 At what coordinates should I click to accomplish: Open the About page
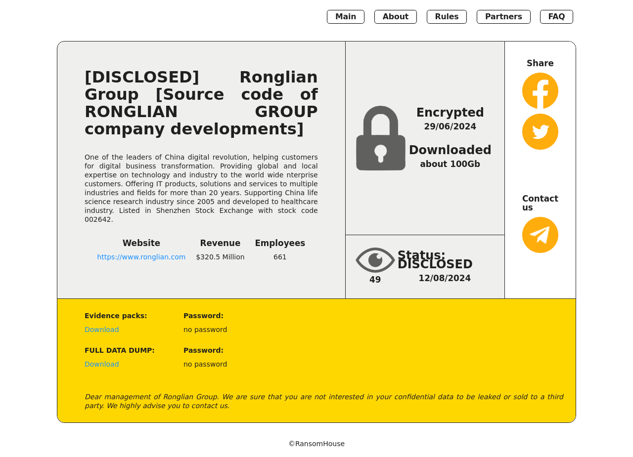tap(395, 17)
